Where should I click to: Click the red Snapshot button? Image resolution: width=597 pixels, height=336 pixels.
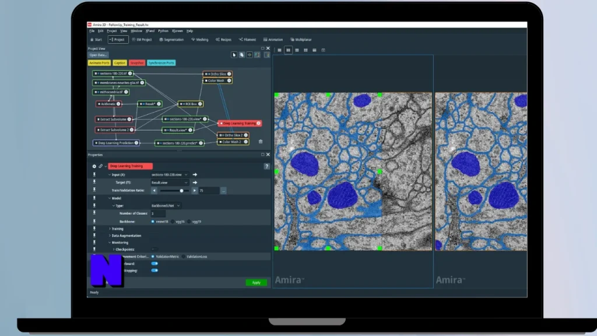coord(136,63)
